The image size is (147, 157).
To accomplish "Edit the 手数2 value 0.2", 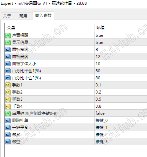I will [x=98, y=92].
